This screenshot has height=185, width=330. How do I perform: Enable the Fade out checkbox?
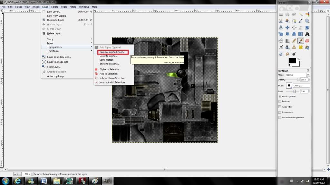[279, 101]
